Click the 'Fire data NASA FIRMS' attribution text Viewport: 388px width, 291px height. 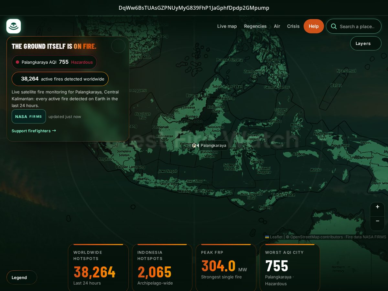366,237
